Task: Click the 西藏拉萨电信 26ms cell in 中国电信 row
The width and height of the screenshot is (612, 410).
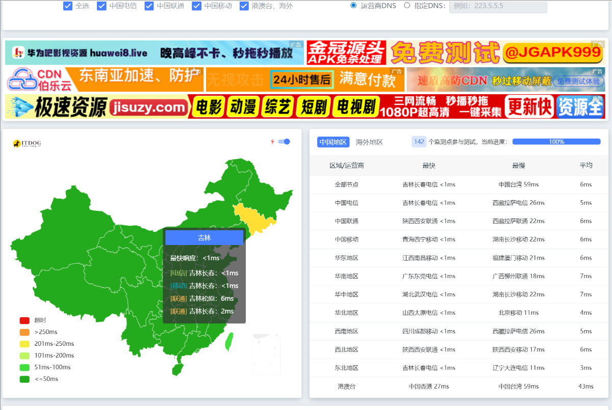Action: pos(519,203)
